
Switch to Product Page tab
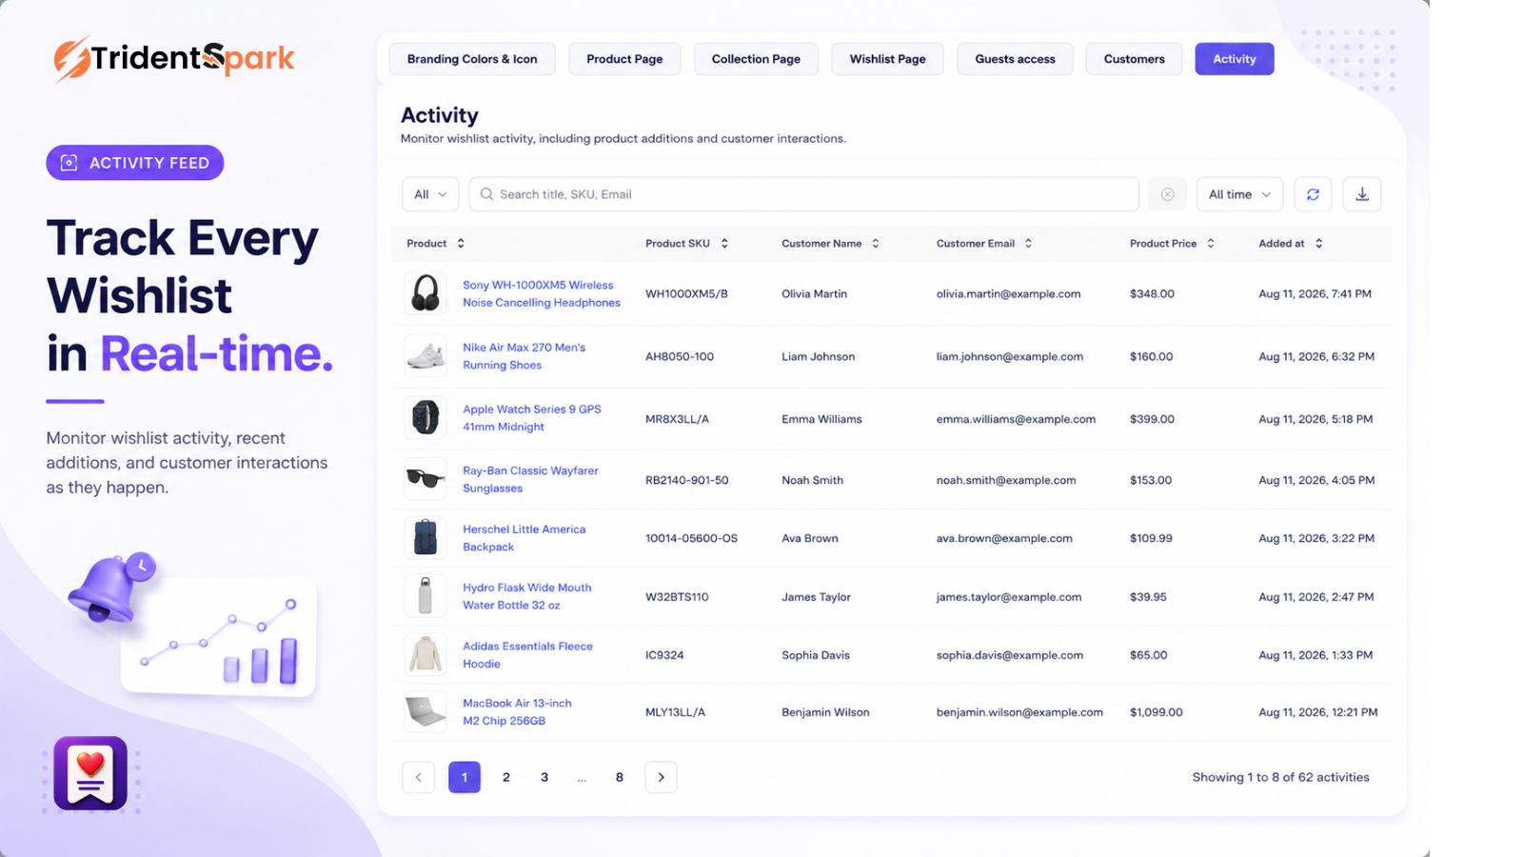(x=624, y=59)
